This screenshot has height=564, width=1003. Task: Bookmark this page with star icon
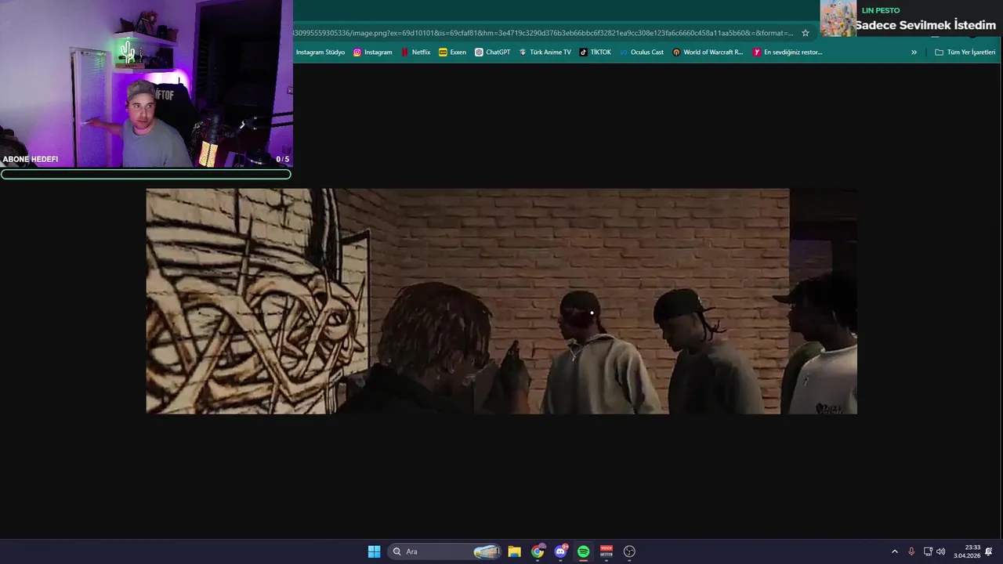pyautogui.click(x=805, y=33)
